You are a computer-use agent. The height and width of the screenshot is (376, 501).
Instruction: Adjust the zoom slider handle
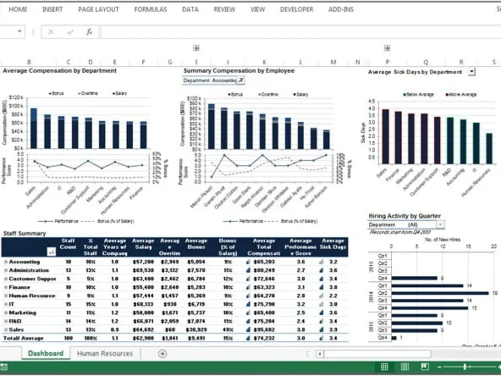pos(465,367)
